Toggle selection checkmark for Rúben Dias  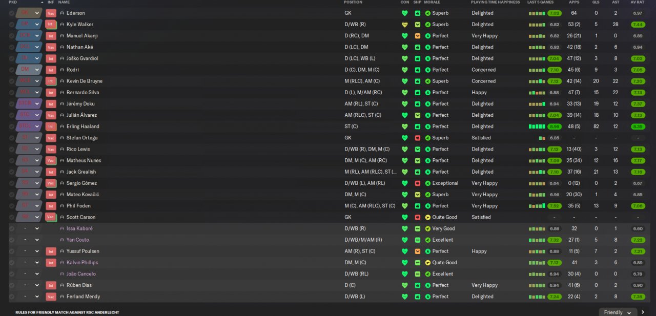[x=11, y=285]
